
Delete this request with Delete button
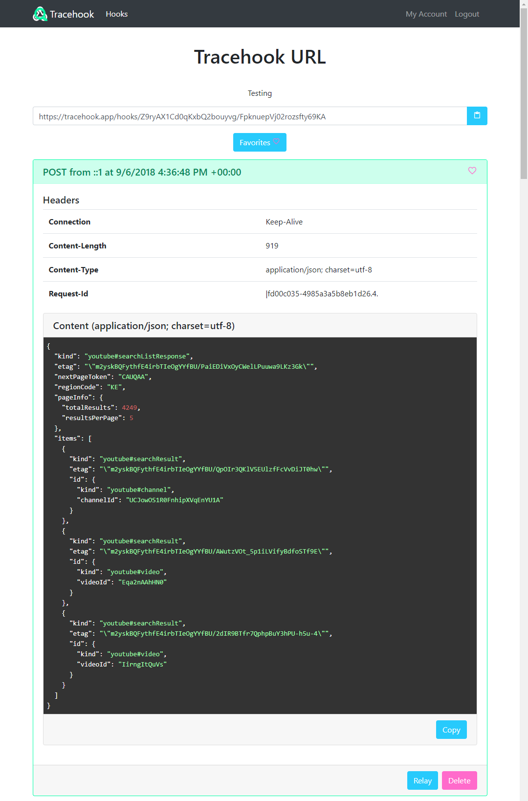click(x=460, y=780)
